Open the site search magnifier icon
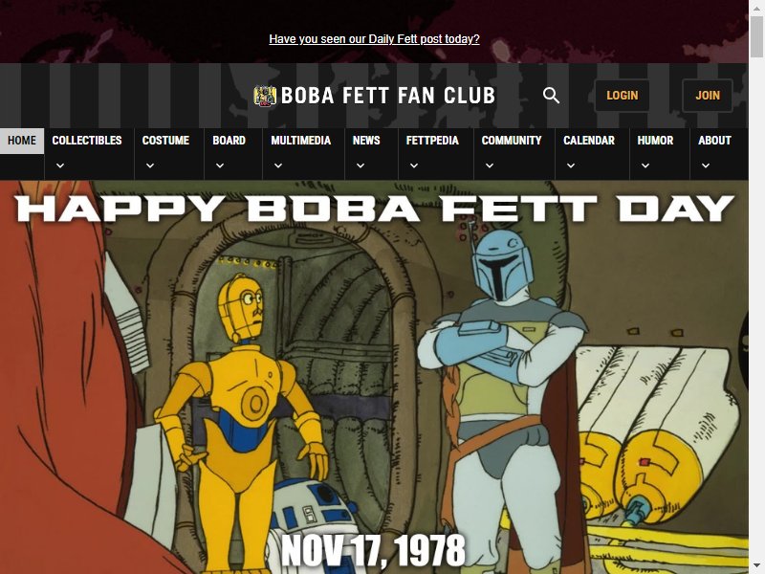765x574 pixels. [551, 95]
